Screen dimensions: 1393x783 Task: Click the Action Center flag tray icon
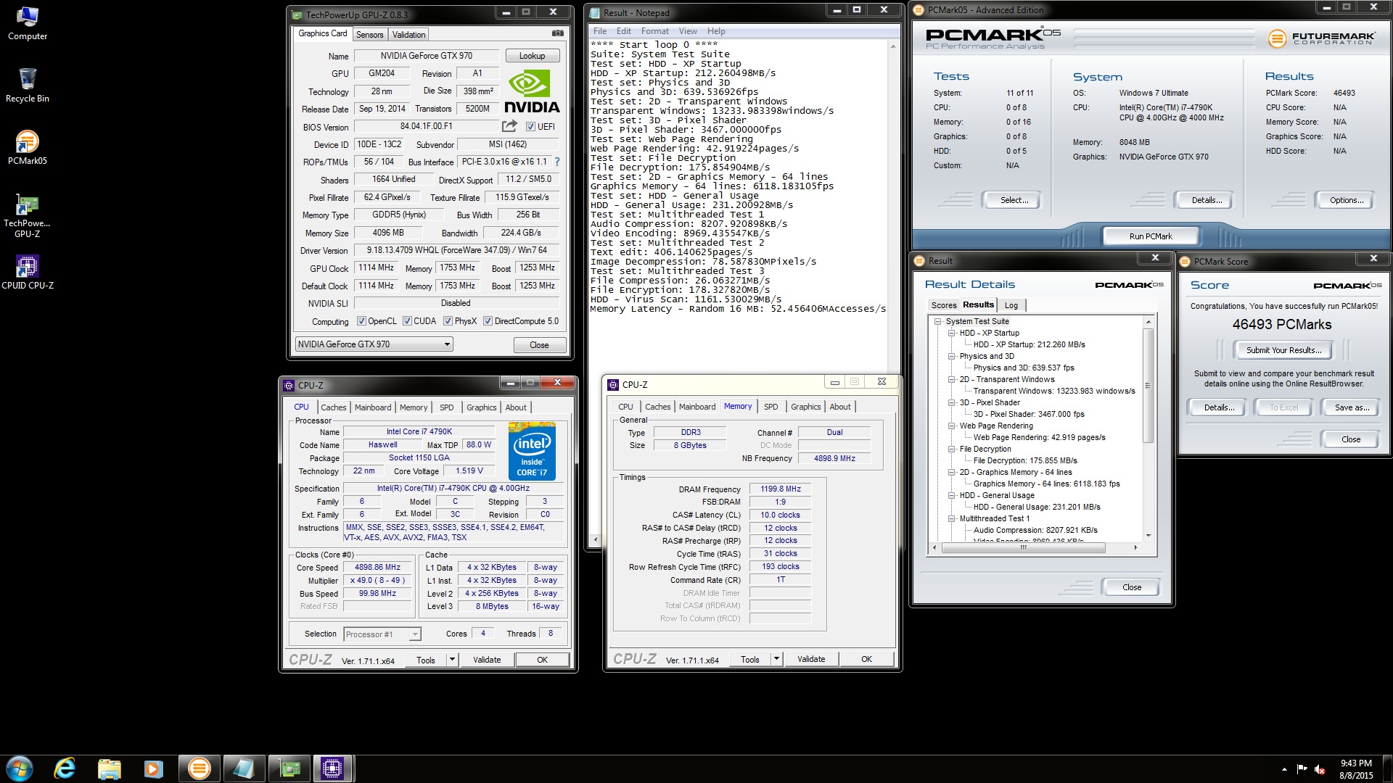tap(1302, 769)
